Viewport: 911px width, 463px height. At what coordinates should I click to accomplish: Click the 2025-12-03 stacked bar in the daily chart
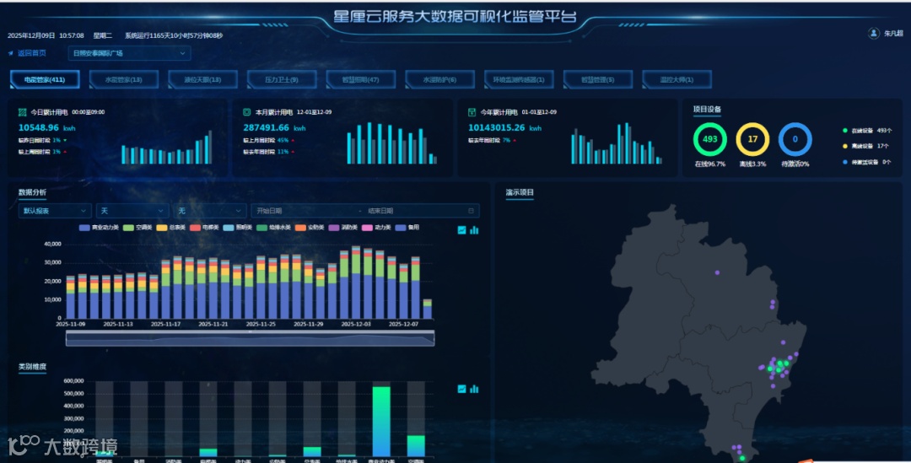coord(356,283)
